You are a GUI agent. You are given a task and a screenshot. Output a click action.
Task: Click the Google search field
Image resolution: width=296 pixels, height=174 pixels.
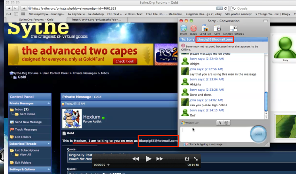coord(264,8)
